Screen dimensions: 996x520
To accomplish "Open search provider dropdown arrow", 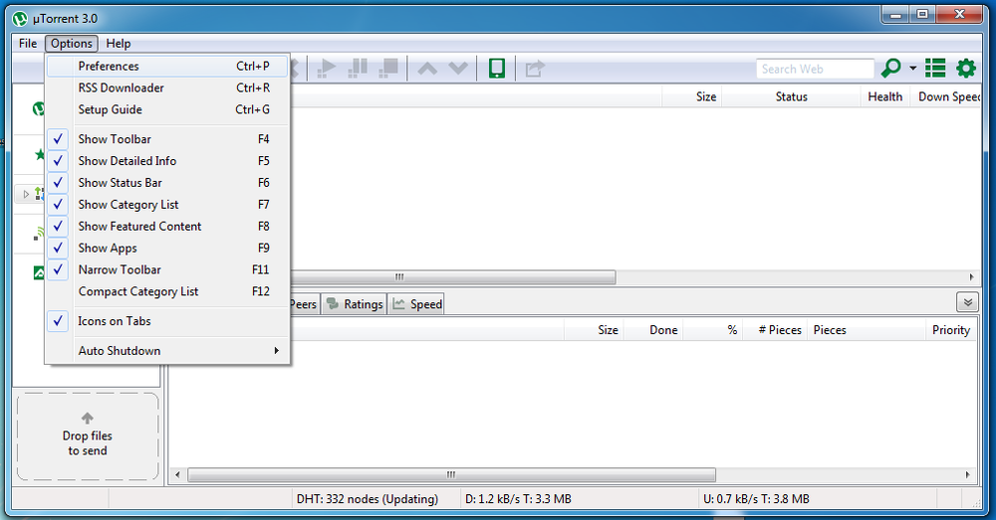I will point(912,68).
